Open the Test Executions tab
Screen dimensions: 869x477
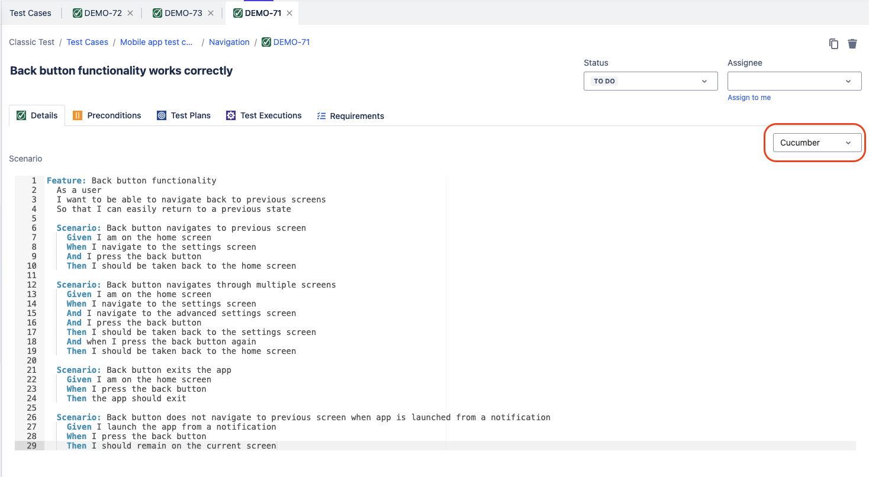(264, 115)
